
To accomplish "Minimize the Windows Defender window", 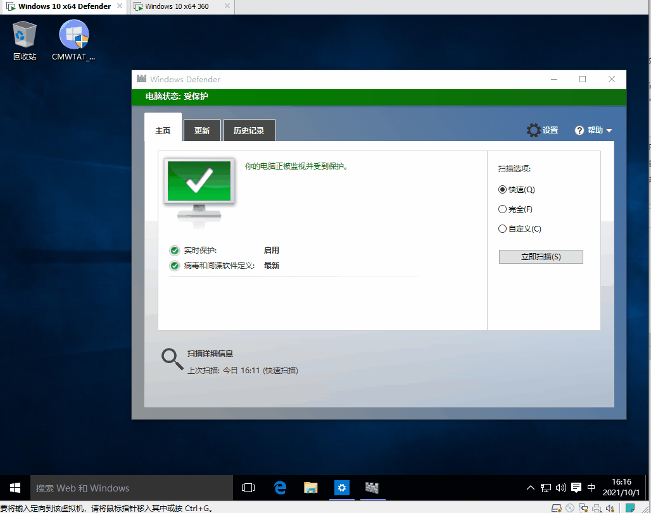I will pyautogui.click(x=554, y=79).
